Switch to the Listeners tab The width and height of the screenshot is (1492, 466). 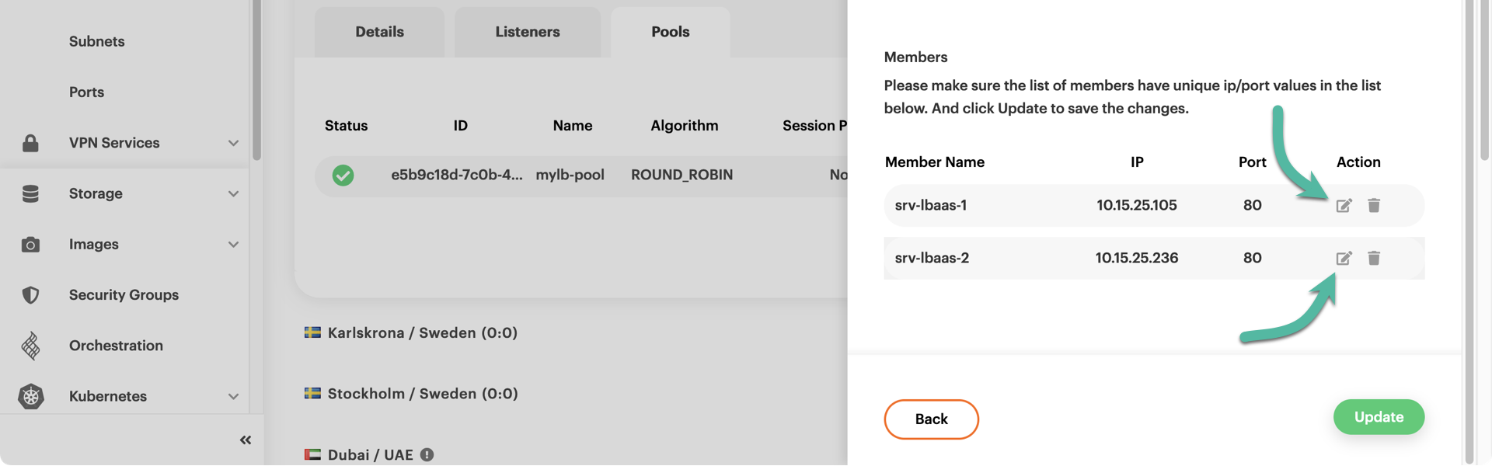528,32
